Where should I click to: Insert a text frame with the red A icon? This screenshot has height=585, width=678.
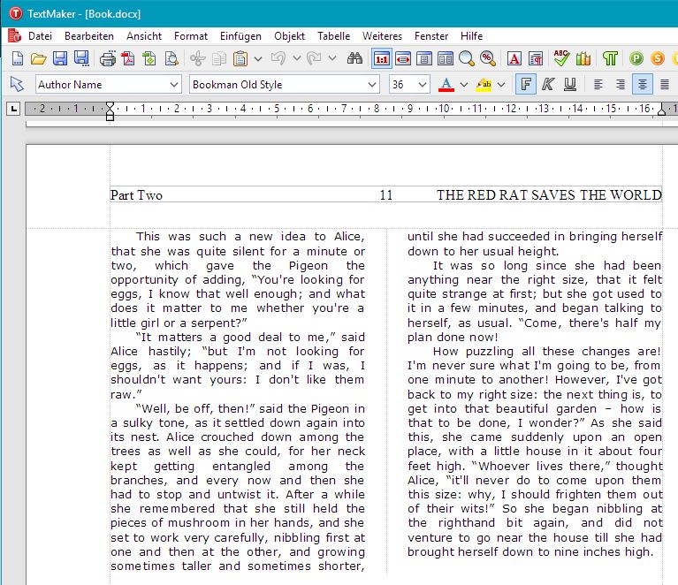(x=514, y=58)
